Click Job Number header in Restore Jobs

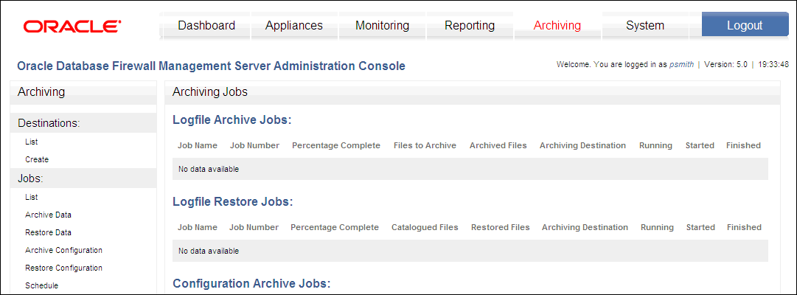click(x=254, y=227)
